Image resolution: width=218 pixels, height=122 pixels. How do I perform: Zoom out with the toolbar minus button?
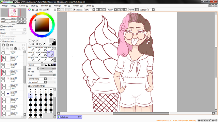click(97, 10)
